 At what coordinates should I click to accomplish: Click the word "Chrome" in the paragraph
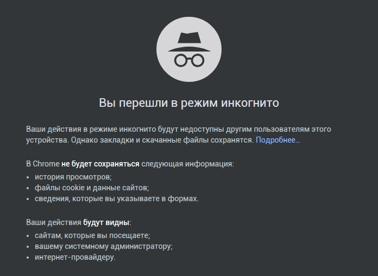[x=46, y=164]
